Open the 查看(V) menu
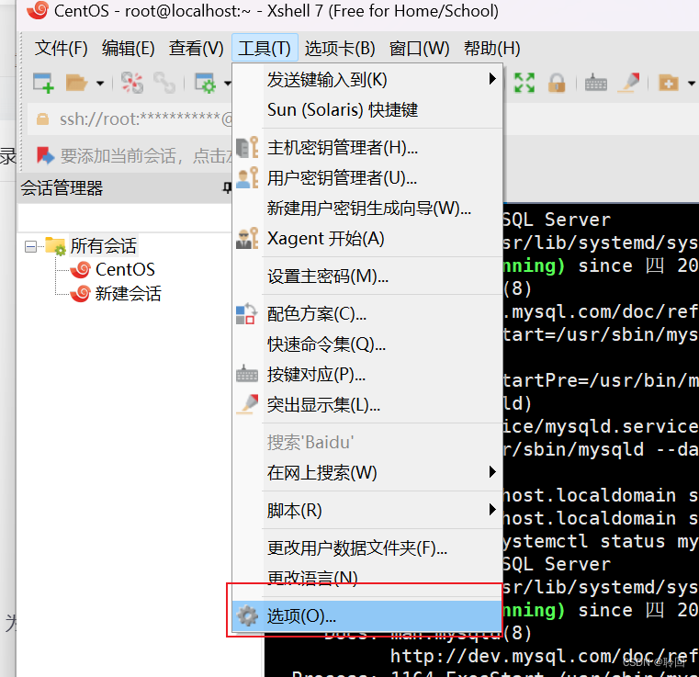The width and height of the screenshot is (699, 677). [197, 48]
